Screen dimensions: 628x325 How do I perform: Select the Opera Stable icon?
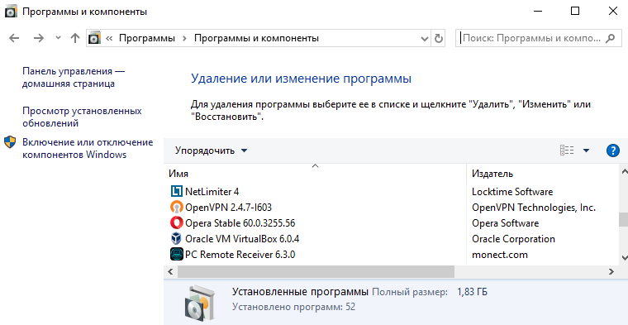click(x=176, y=222)
